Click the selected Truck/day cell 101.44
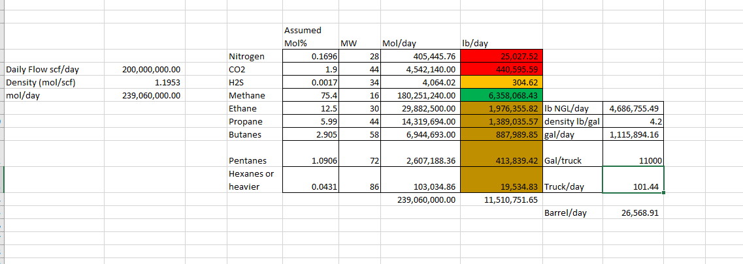This screenshot has height=264, width=743. coord(633,179)
